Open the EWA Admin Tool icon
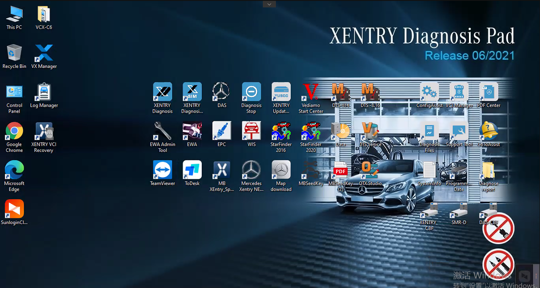The height and width of the screenshot is (288, 540). pyautogui.click(x=163, y=131)
